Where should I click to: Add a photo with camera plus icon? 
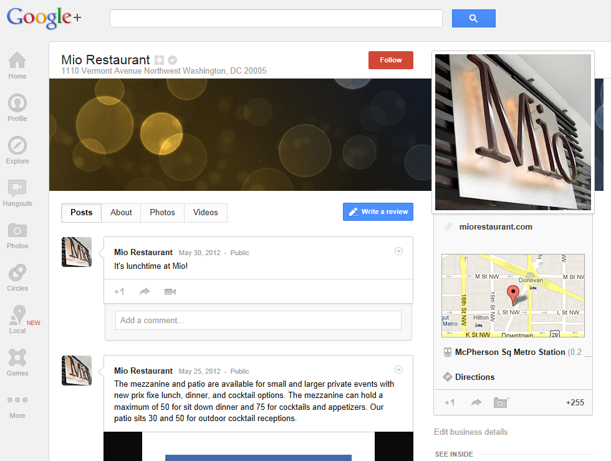pos(501,402)
